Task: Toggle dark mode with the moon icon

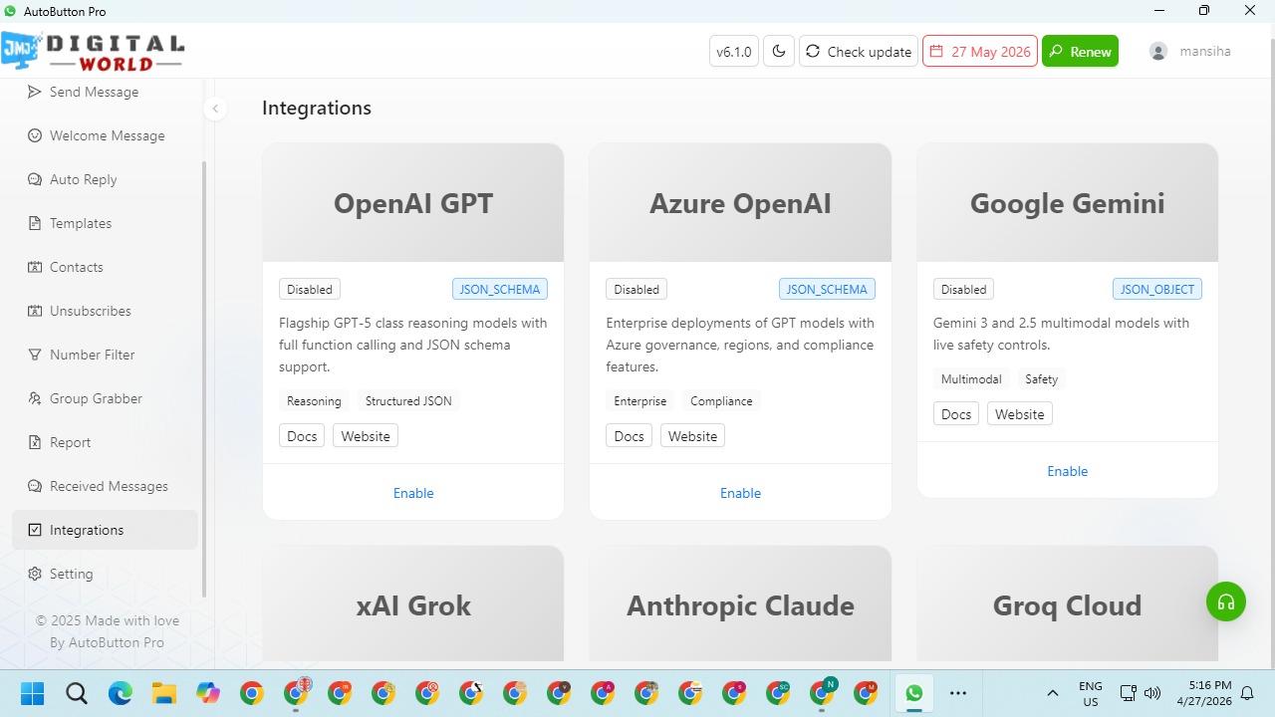Action: click(x=779, y=52)
